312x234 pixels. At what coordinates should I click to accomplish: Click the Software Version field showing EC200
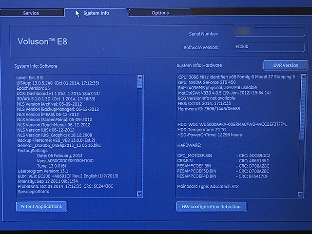tap(269, 47)
